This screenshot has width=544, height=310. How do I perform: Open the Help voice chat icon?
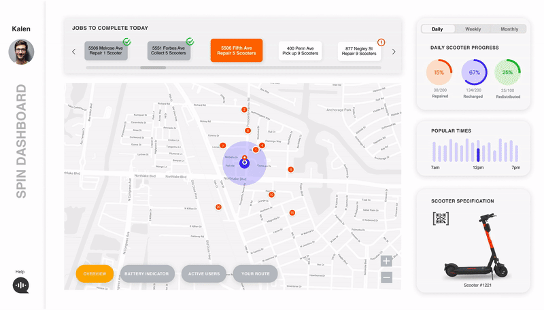[x=21, y=286]
